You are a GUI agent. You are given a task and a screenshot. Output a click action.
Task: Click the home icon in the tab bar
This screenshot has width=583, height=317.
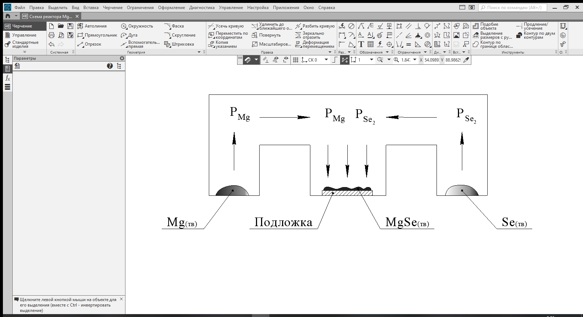point(8,16)
